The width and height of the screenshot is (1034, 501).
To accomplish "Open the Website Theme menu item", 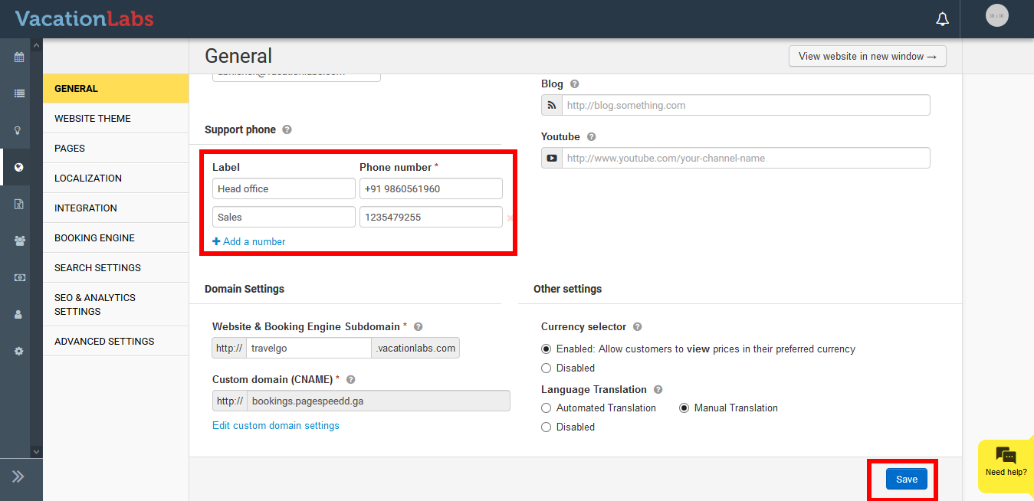I will click(x=93, y=119).
